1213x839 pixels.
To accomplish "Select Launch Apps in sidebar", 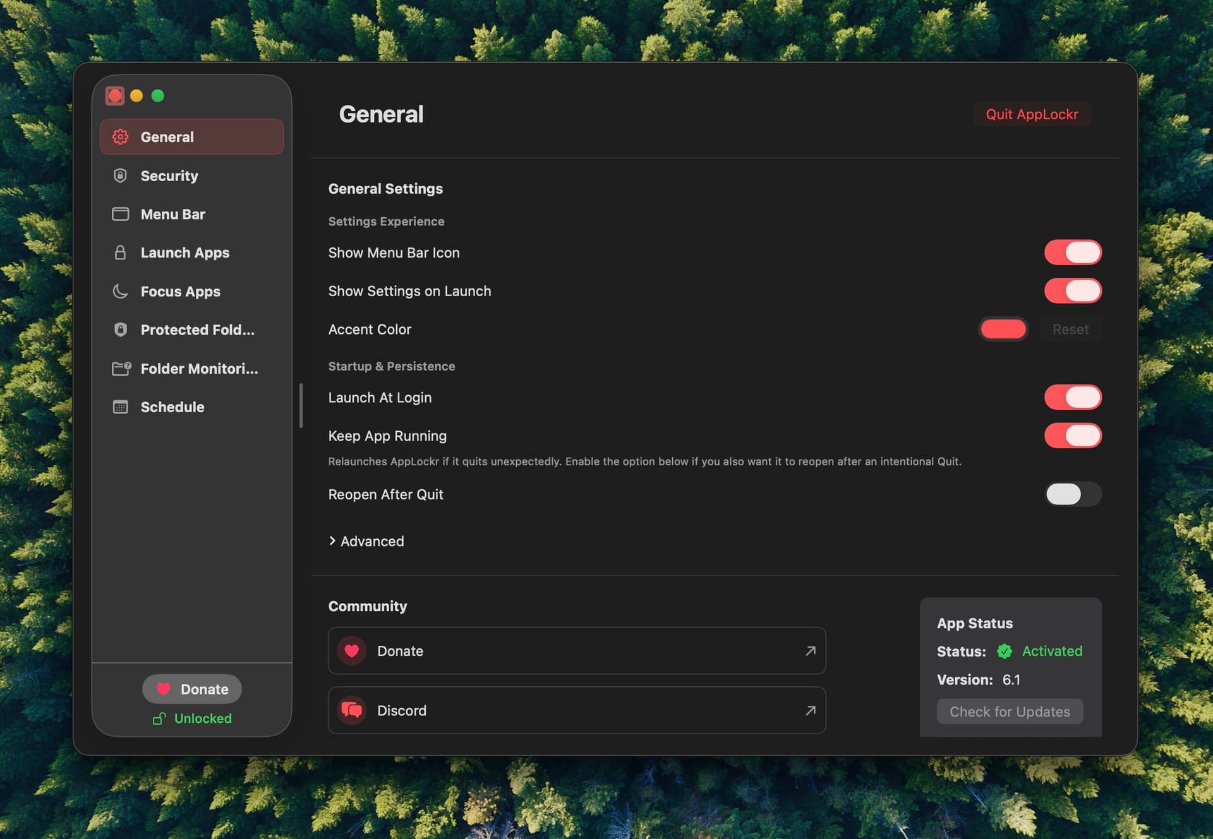I will (191, 253).
